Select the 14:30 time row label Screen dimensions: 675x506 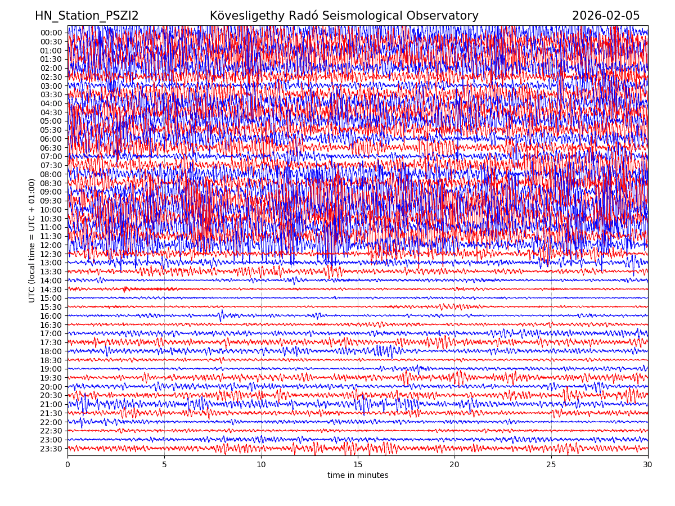click(x=51, y=290)
